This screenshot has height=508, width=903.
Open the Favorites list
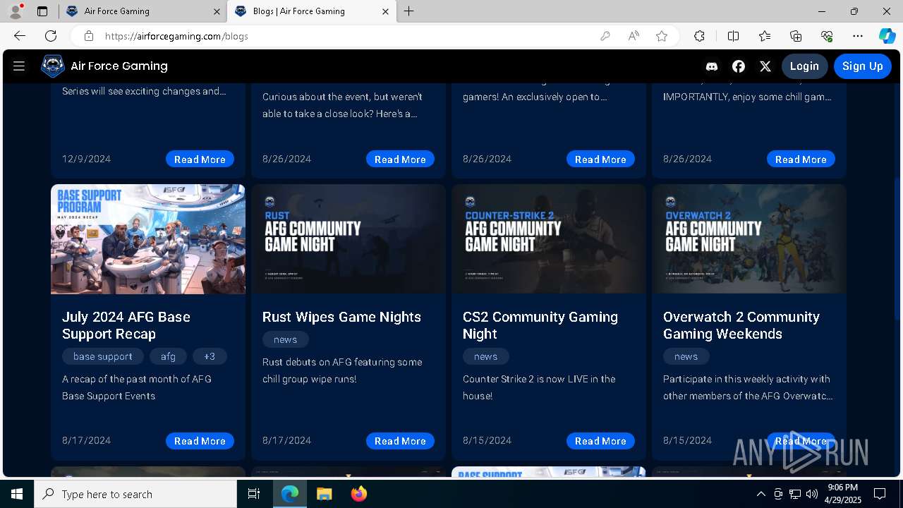tap(765, 36)
